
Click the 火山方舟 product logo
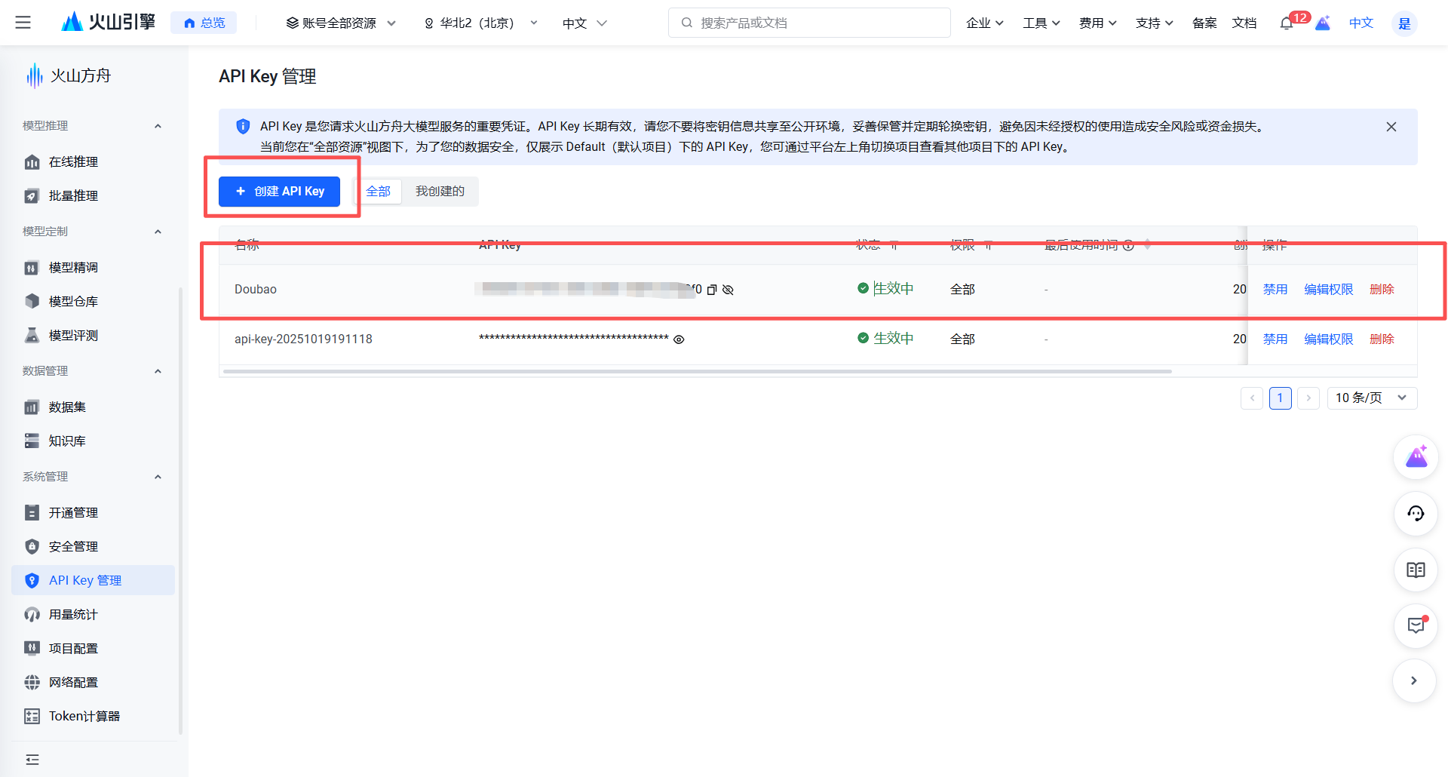68,75
